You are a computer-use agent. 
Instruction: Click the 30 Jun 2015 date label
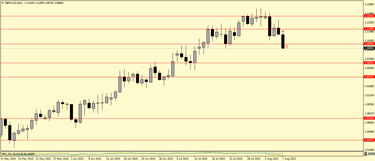click(166, 159)
